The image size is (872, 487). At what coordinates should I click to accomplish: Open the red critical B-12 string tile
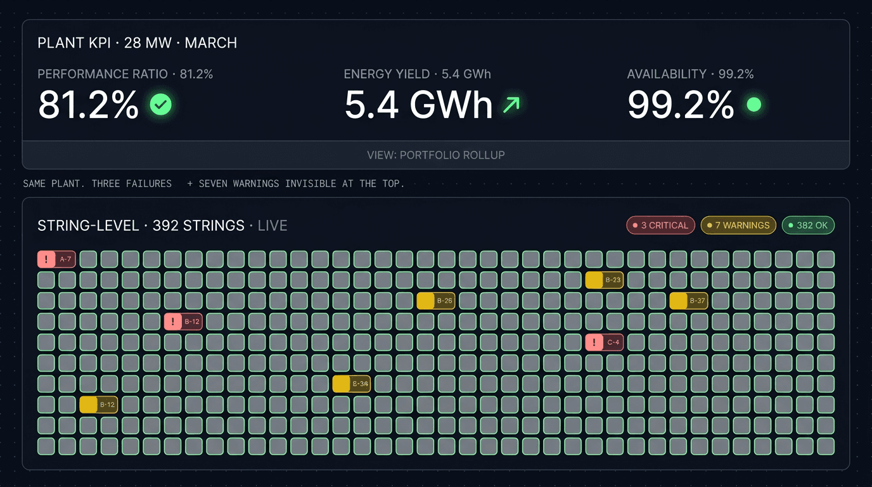click(183, 321)
